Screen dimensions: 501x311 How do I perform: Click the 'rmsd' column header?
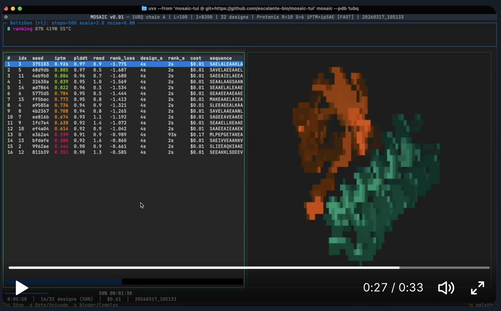[99, 58]
